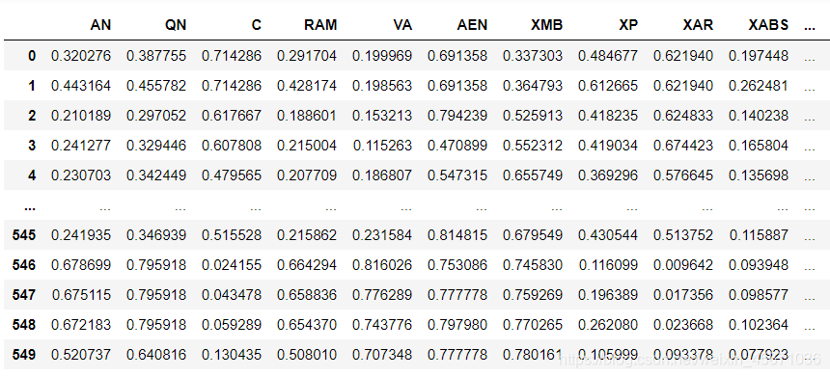Click cell value 0.024155
Screen dimensions: 830x377
point(232,264)
